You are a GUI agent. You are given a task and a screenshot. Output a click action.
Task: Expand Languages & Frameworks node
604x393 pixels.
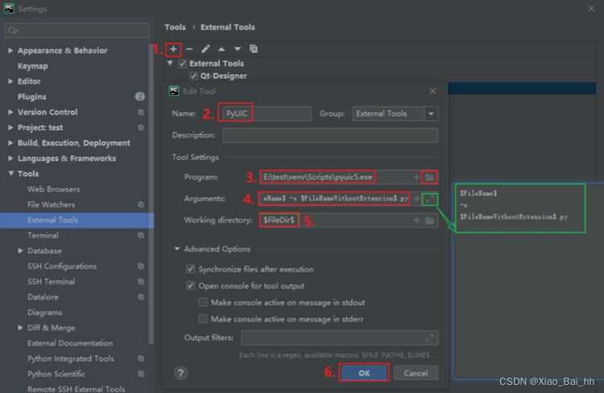pos(10,159)
